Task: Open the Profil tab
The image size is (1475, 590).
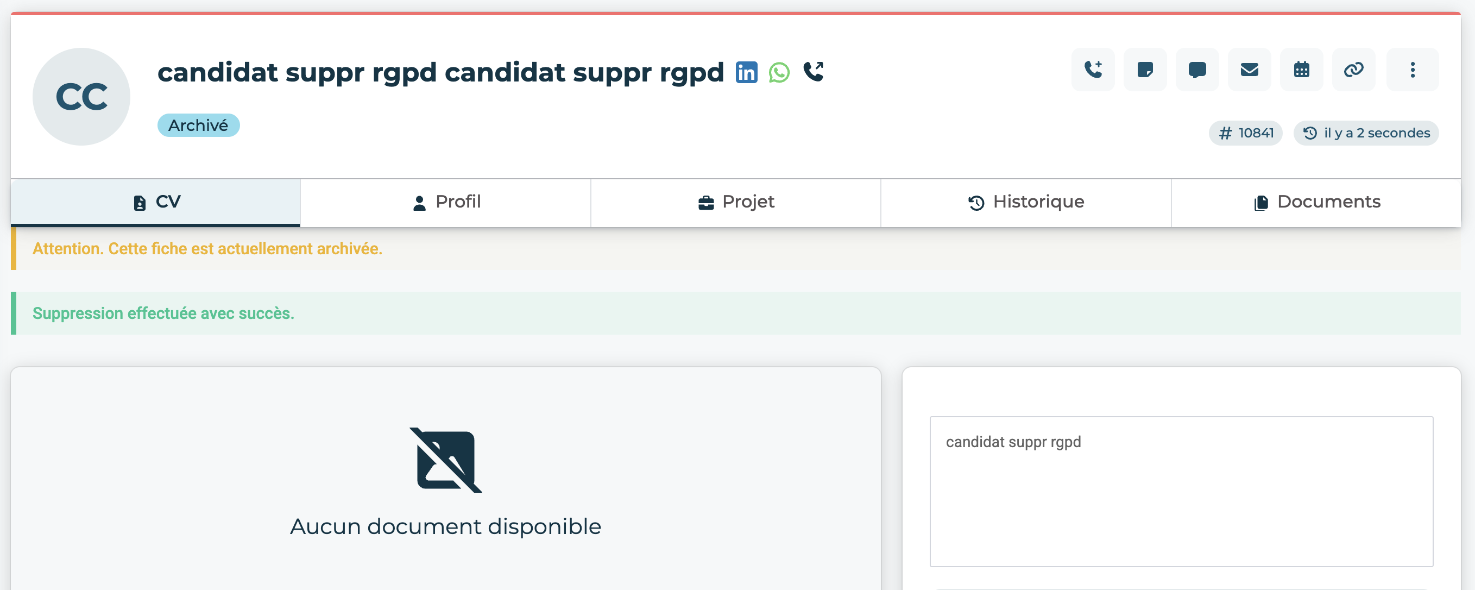Action: [445, 202]
